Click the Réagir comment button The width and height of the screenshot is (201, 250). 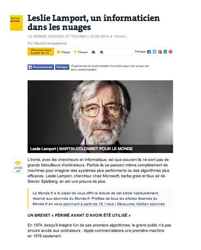coord(64,52)
